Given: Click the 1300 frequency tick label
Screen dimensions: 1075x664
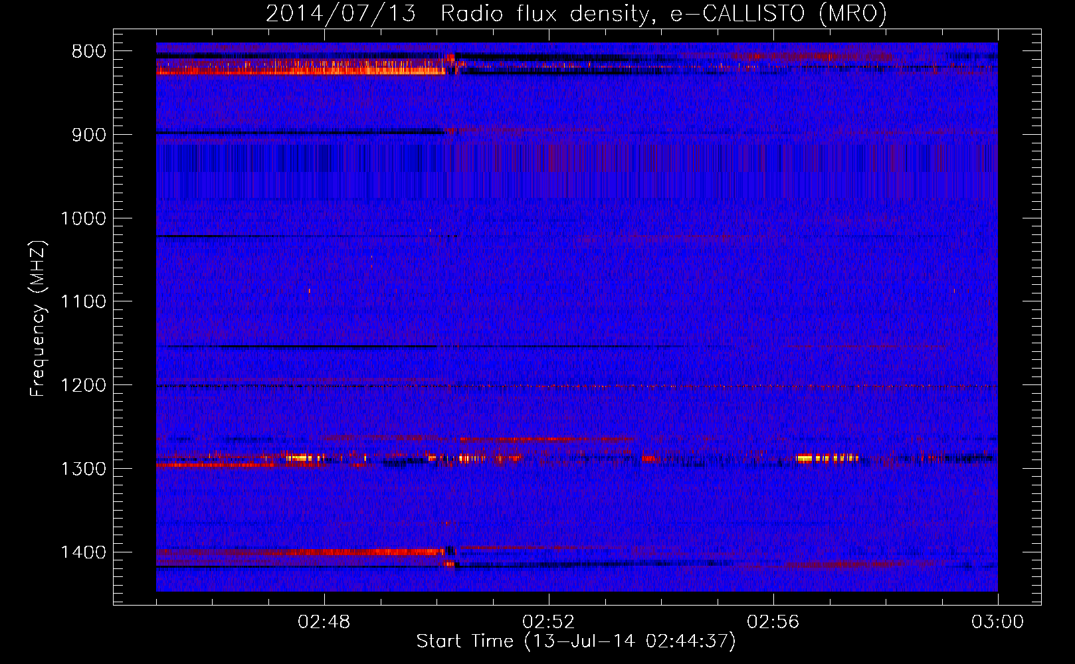Looking at the screenshot, I should (83, 469).
